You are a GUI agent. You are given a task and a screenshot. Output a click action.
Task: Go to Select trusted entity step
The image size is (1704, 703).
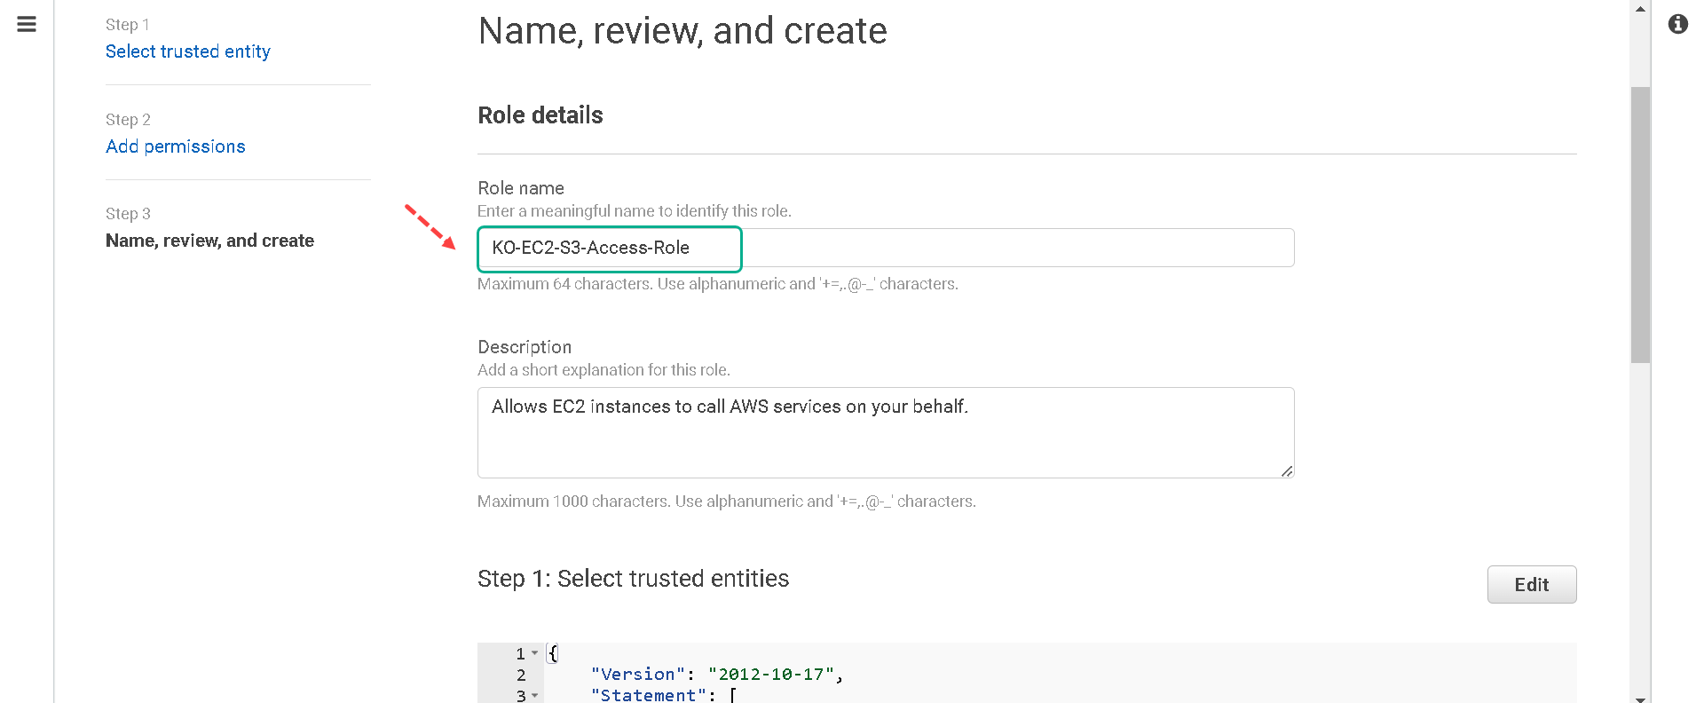[188, 51]
